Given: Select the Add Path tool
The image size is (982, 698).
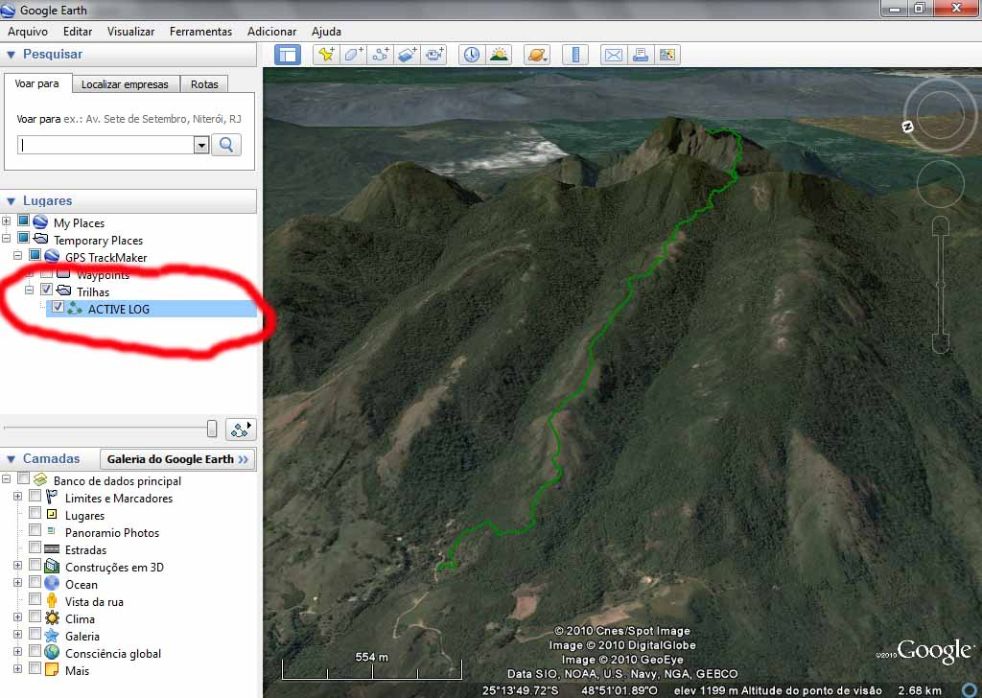Looking at the screenshot, I should click(x=381, y=55).
